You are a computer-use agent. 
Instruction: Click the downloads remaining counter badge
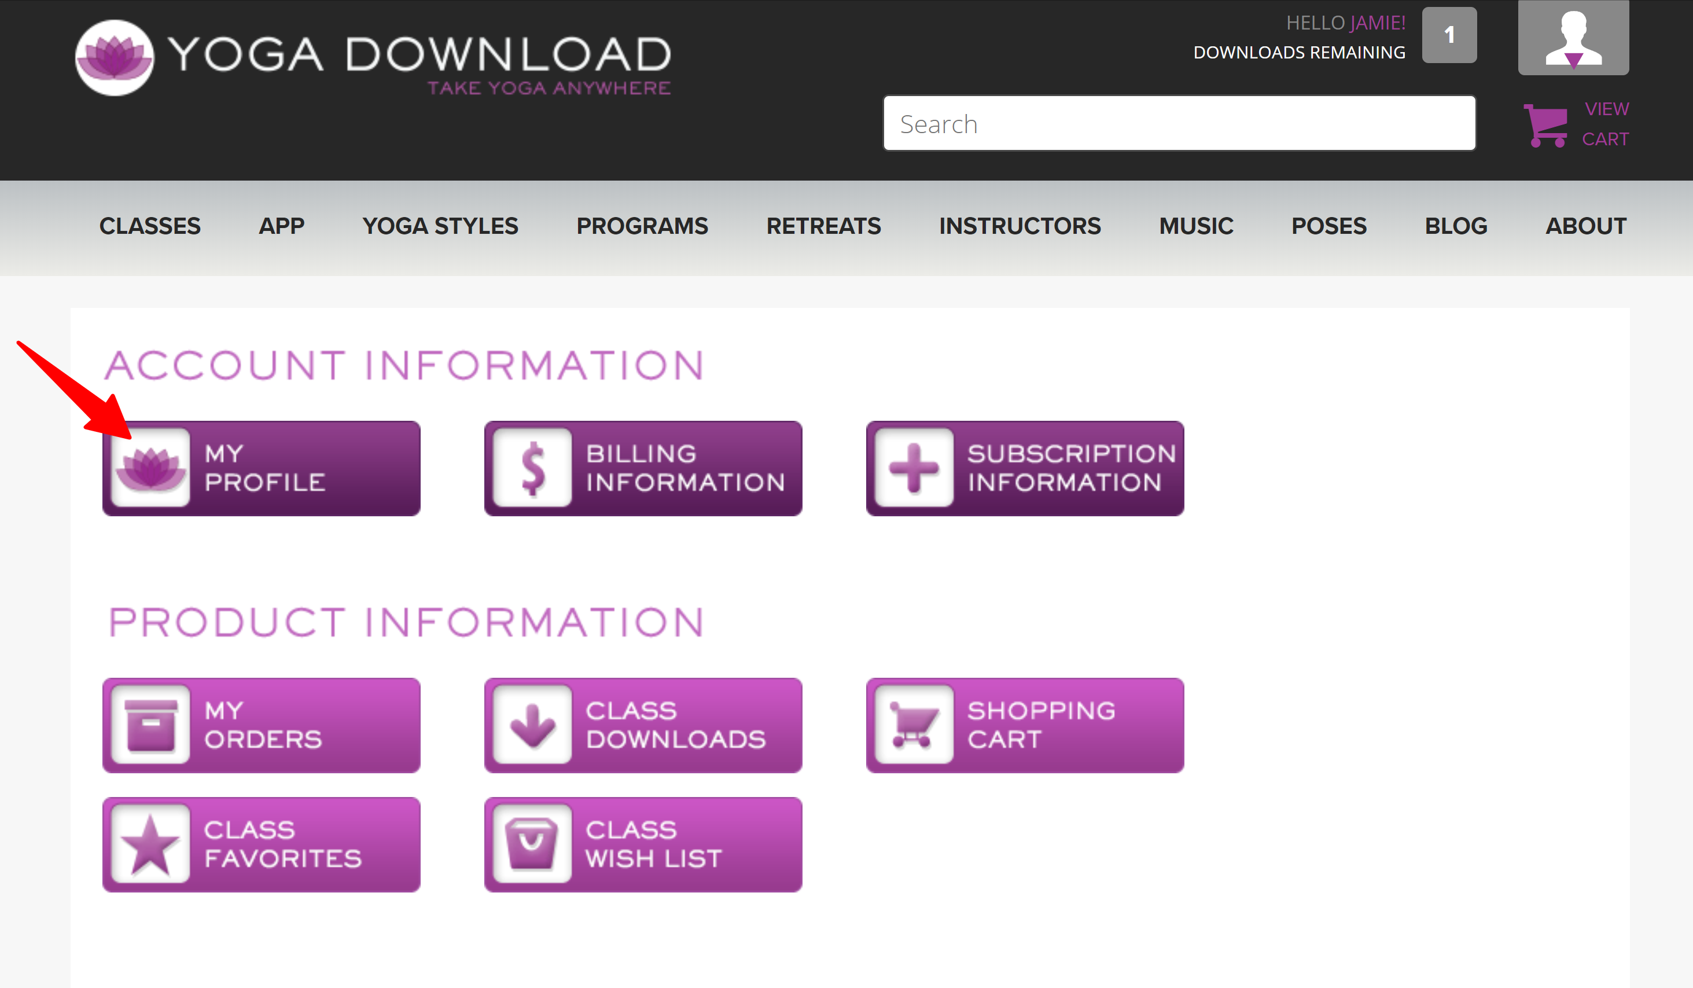pyautogui.click(x=1449, y=35)
